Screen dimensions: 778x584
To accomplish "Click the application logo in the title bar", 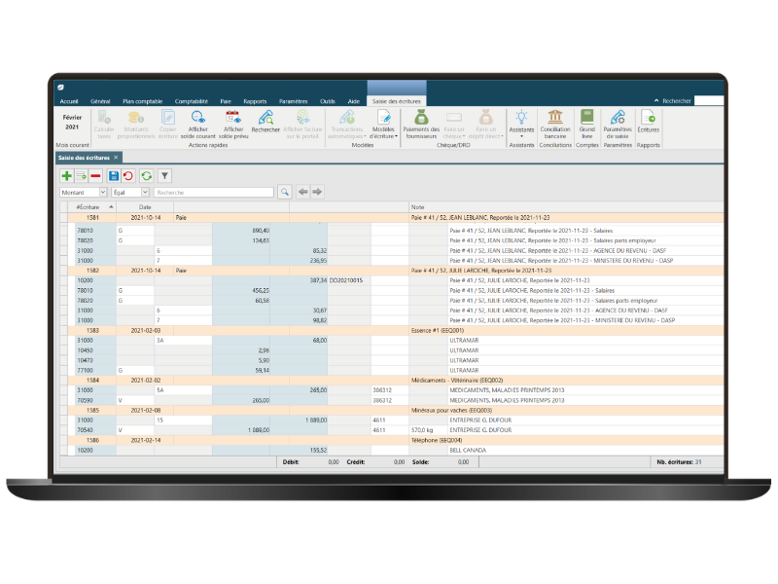I will click(x=60, y=88).
